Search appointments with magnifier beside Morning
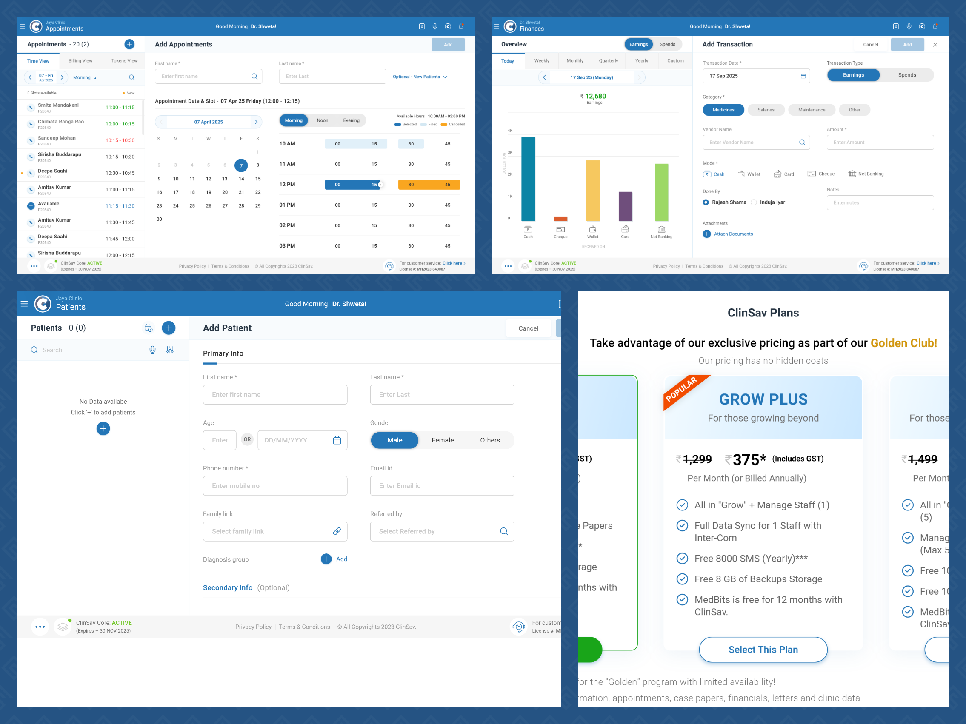The image size is (966, 724). (131, 77)
